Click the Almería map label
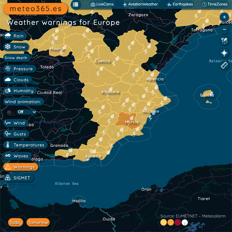Image resolution: width=232 pixels, height=232 pixels. [93, 156]
